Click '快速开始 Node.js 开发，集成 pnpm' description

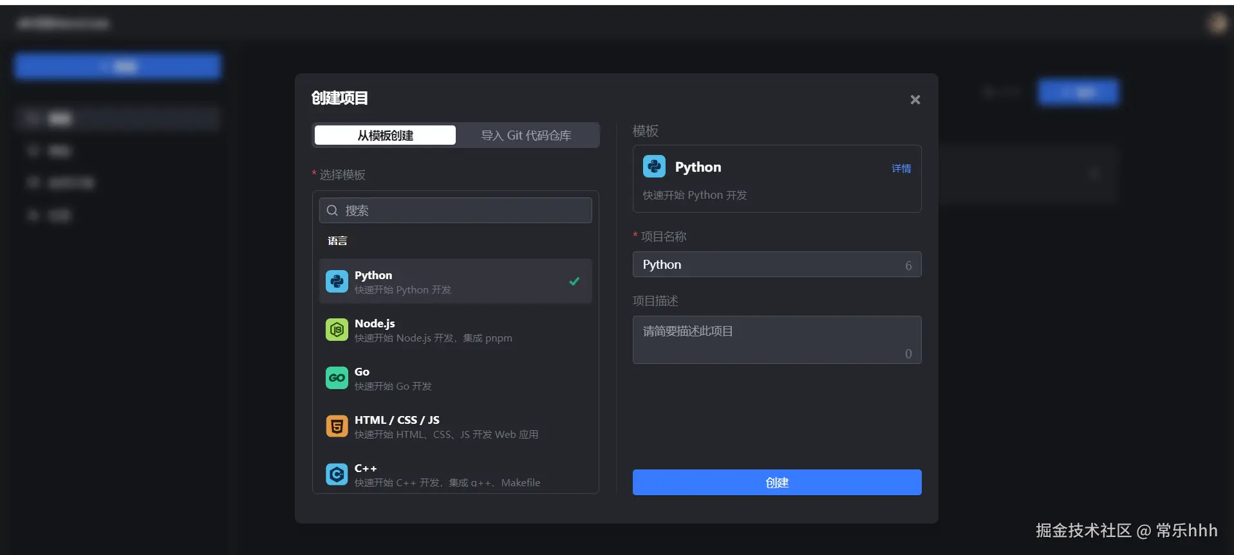click(x=433, y=338)
